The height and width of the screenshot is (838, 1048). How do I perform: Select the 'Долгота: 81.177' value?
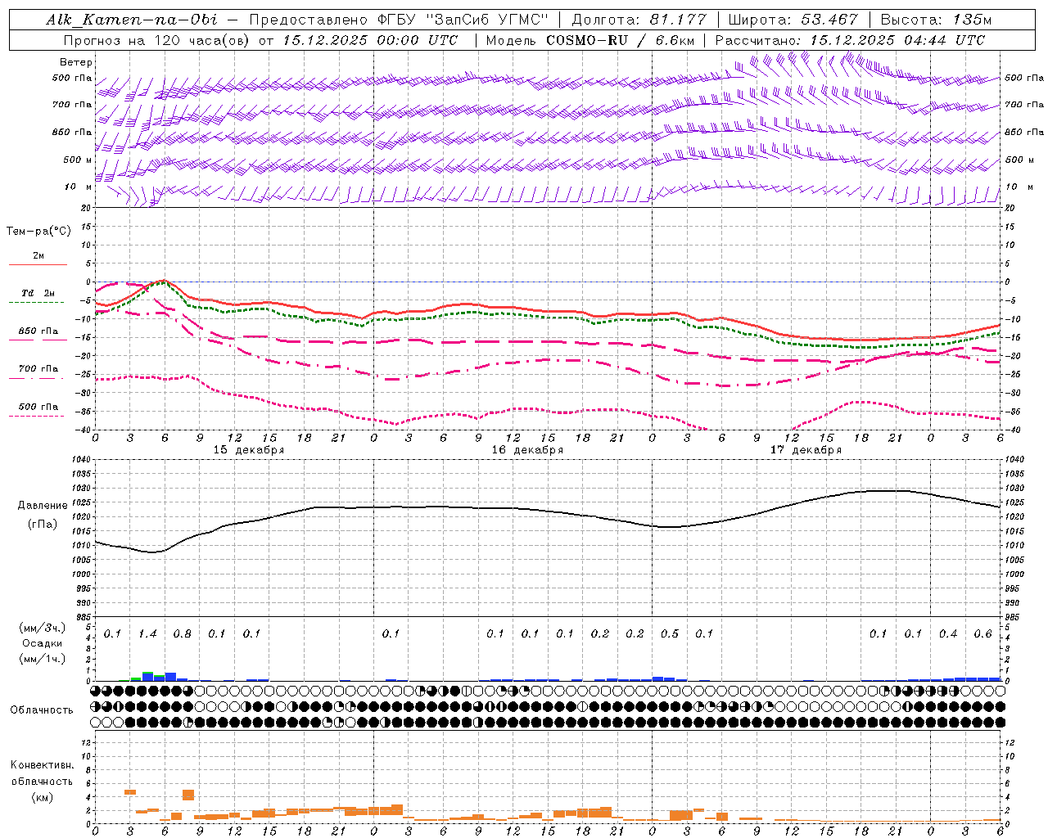[639, 20]
